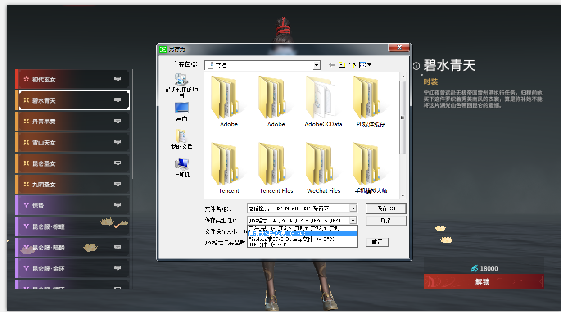Go to 桌面 in the places bar
Image resolution: width=561 pixels, height=312 pixels.
(182, 112)
